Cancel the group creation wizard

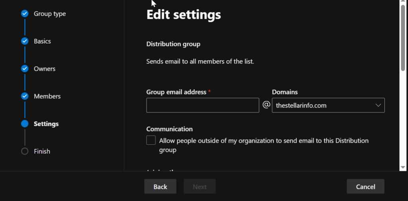point(365,187)
